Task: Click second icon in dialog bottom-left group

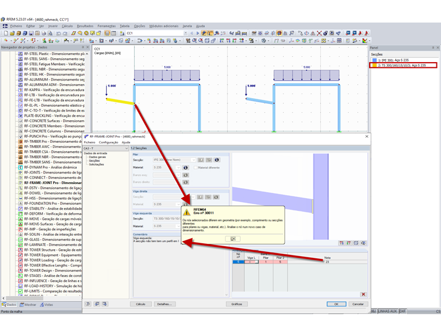Action: (97, 304)
